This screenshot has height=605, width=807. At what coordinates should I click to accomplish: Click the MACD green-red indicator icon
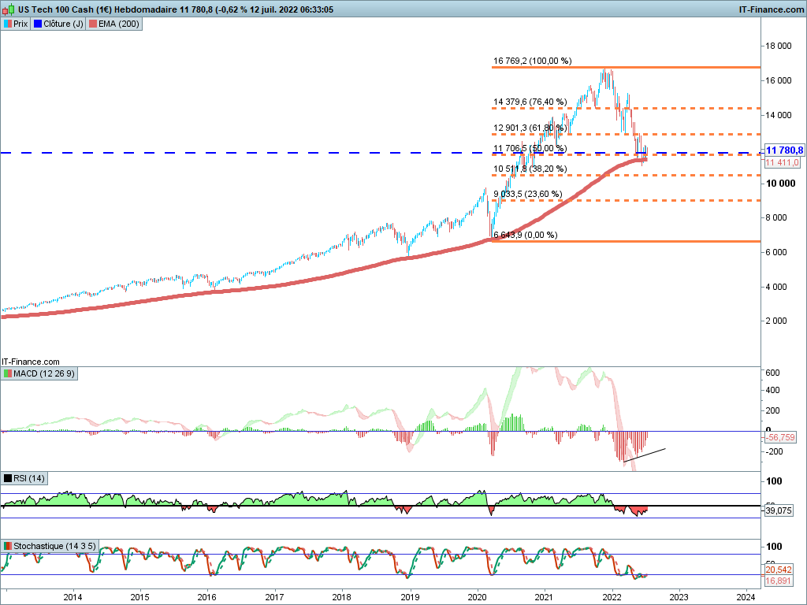click(8, 373)
